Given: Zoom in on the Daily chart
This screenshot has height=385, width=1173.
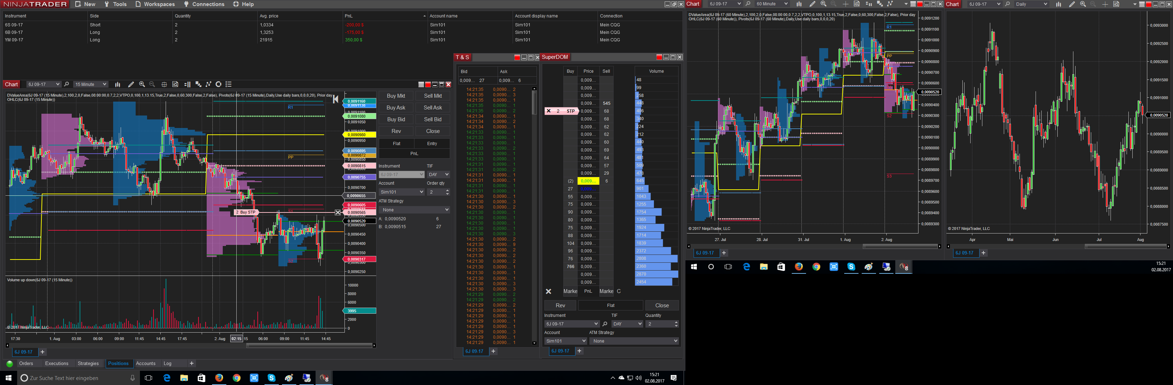Looking at the screenshot, I should 1083,4.
